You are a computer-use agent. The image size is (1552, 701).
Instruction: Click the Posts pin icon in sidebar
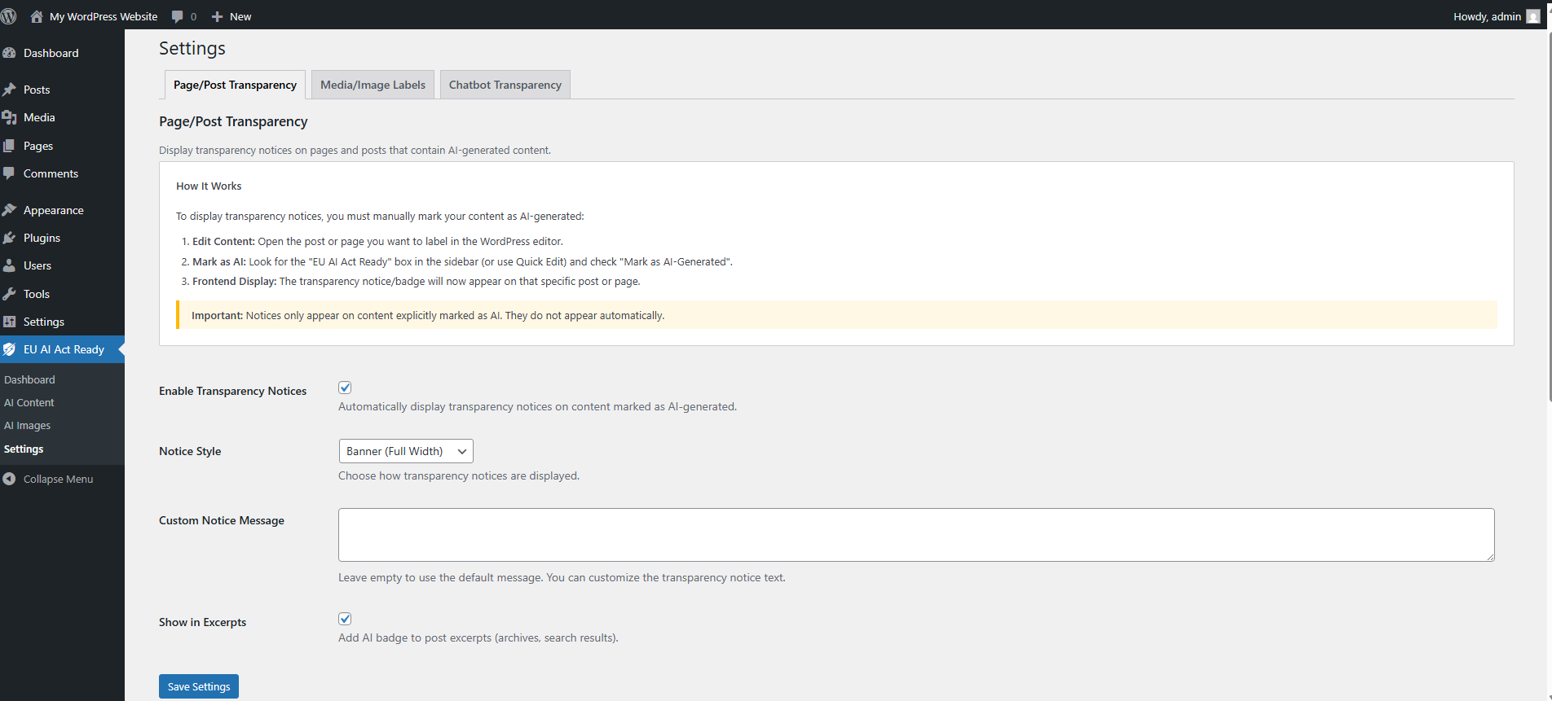pos(10,90)
